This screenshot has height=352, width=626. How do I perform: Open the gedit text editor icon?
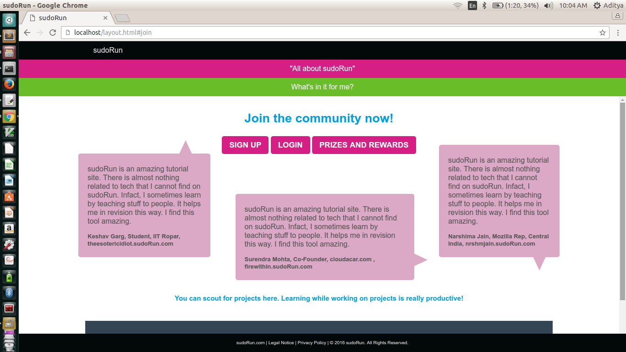pyautogui.click(x=9, y=100)
